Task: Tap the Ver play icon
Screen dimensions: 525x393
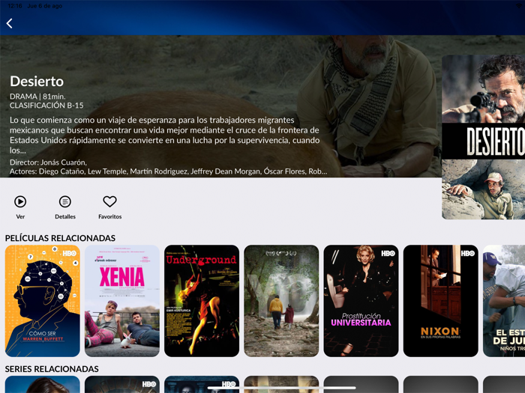Action: 20,201
